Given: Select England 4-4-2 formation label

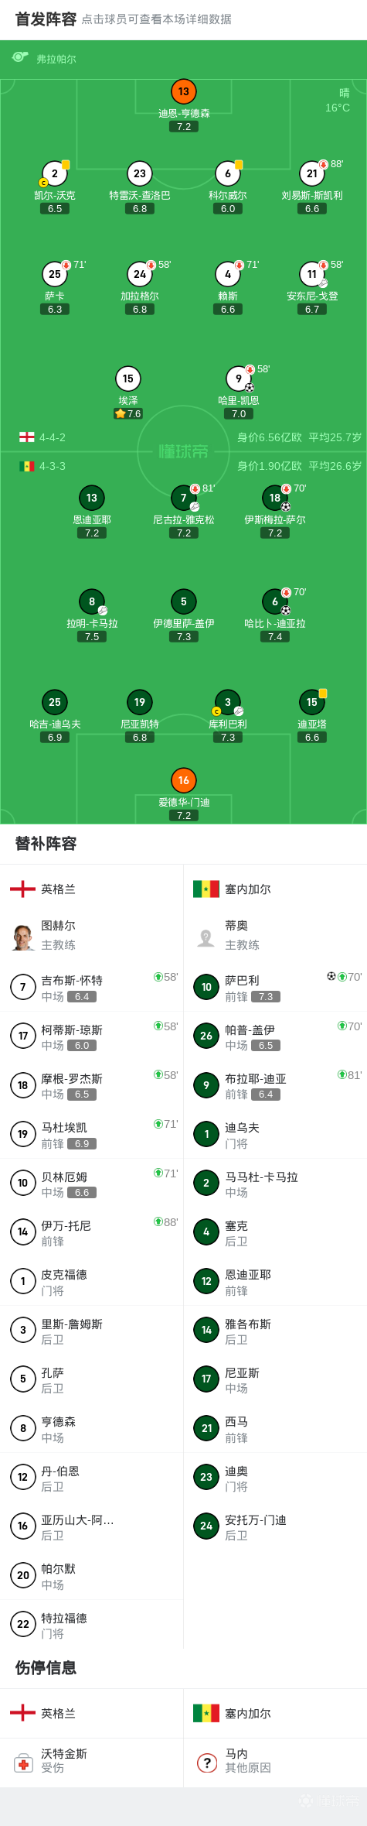Looking at the screenshot, I should click(x=53, y=437).
